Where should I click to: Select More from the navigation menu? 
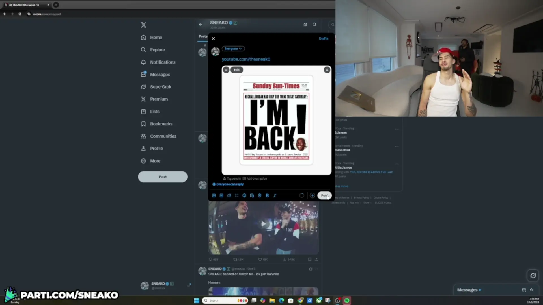tap(155, 161)
